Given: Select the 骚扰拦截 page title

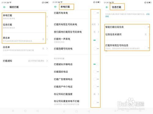Looking at the screenshot, I should 14,7.
